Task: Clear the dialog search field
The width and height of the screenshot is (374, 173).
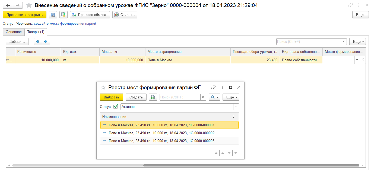Action: [203, 97]
